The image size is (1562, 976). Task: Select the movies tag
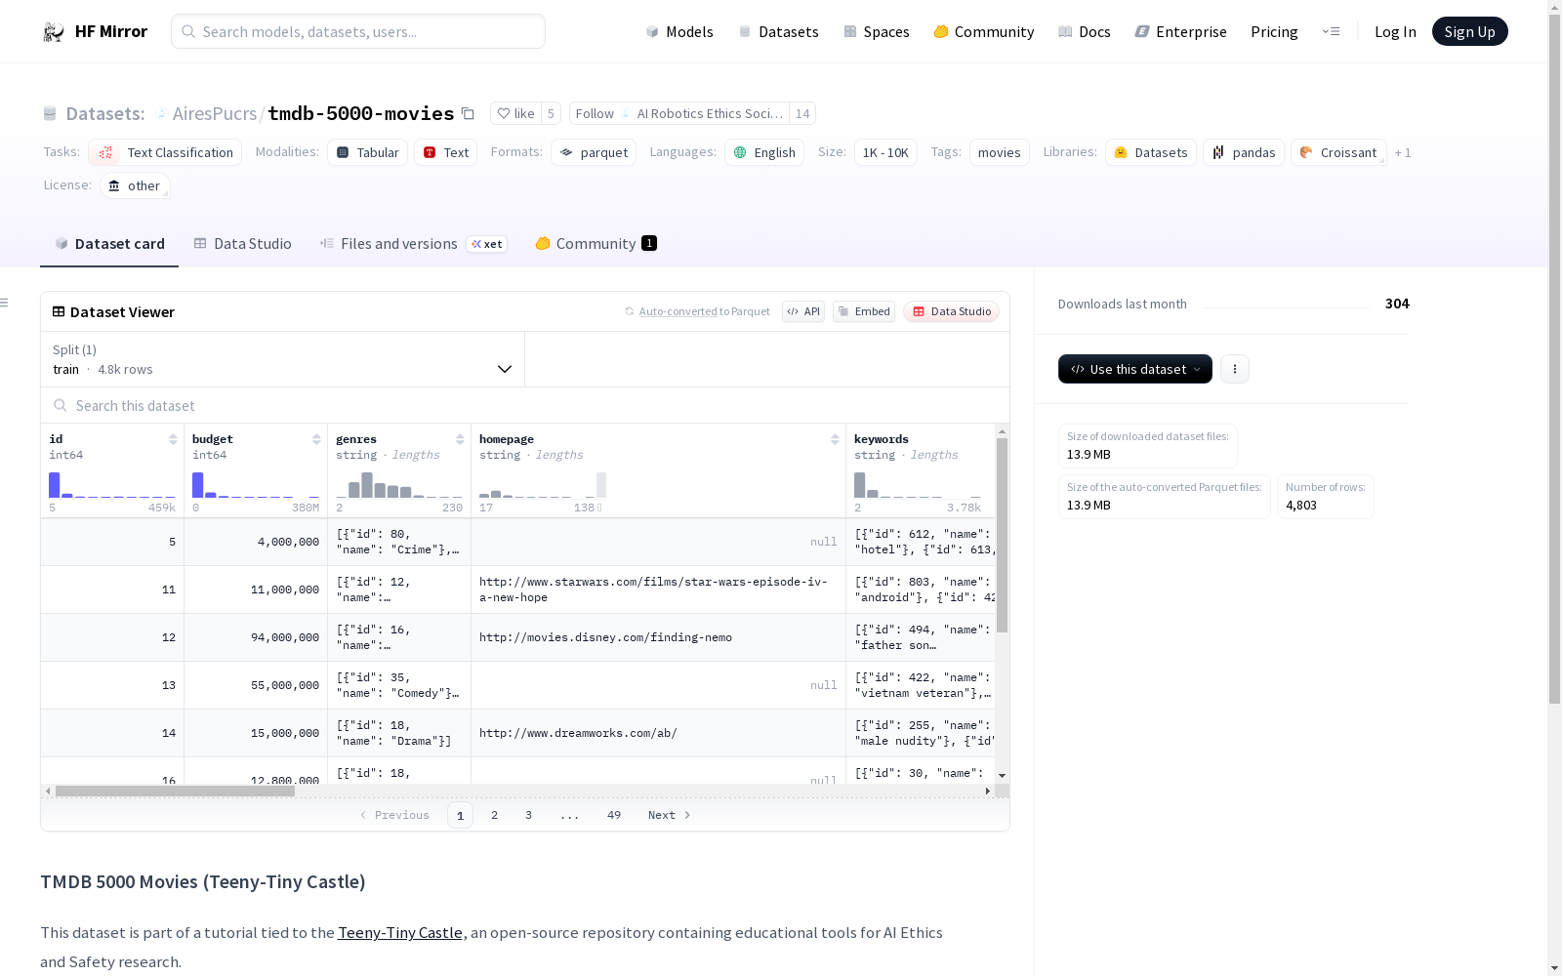[1000, 152]
